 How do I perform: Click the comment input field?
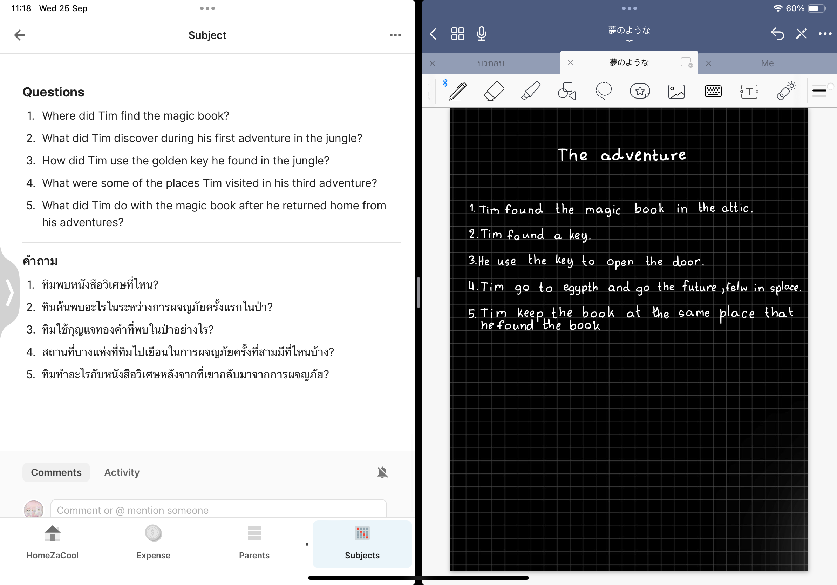click(218, 510)
